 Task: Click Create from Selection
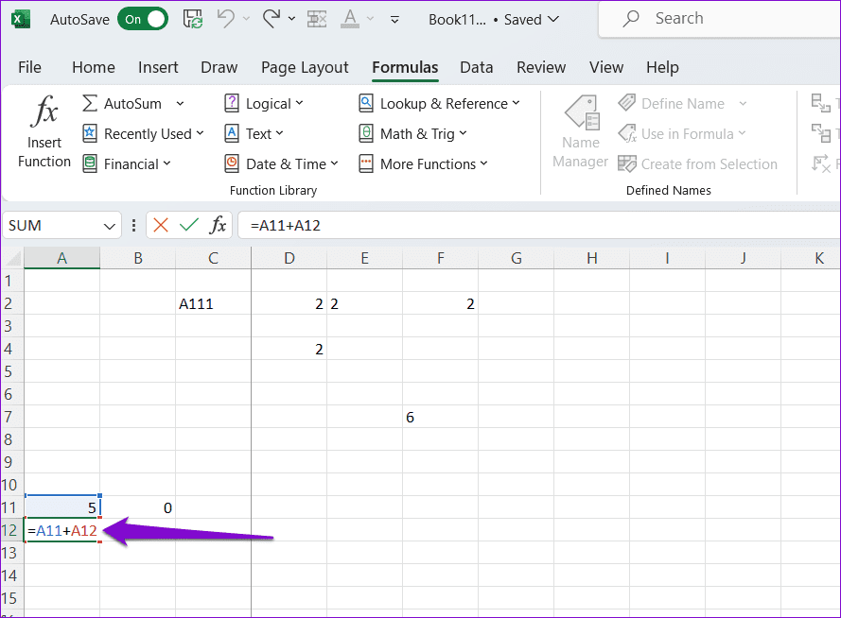(697, 163)
